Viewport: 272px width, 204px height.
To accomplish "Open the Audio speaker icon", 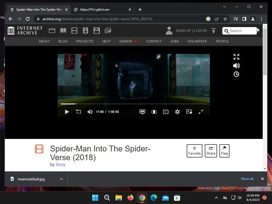I will [85, 31].
